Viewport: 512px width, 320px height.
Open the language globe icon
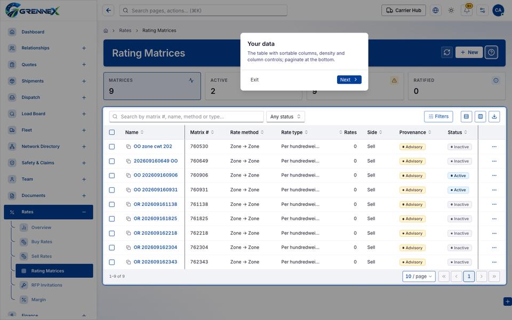(x=435, y=11)
